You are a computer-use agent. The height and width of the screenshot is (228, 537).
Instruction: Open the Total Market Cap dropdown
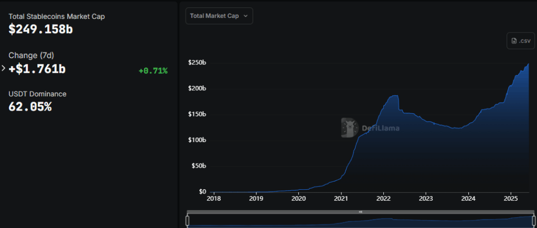[x=219, y=16]
